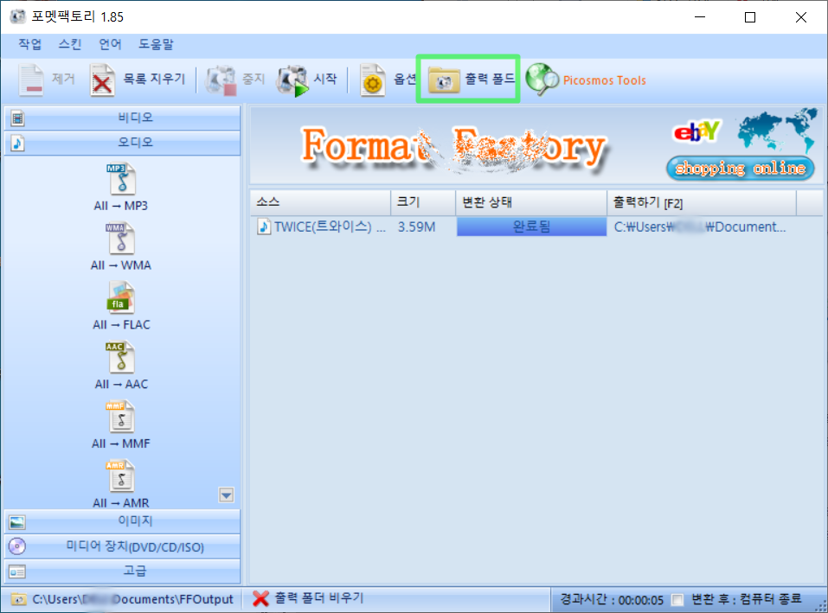Click the All → MP3 label text
The width and height of the screenshot is (828, 613).
coord(121,206)
